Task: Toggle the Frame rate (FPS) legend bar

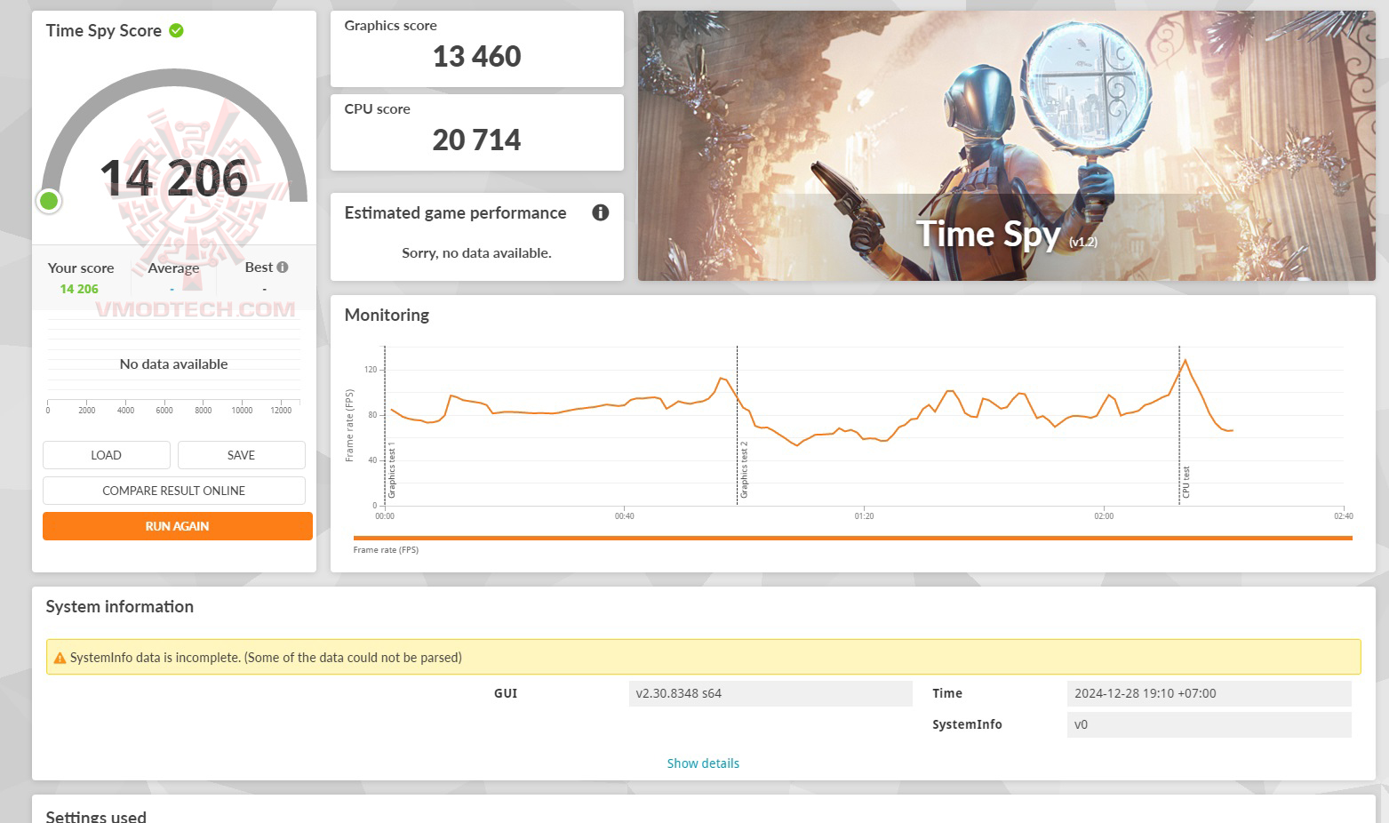Action: [x=852, y=538]
